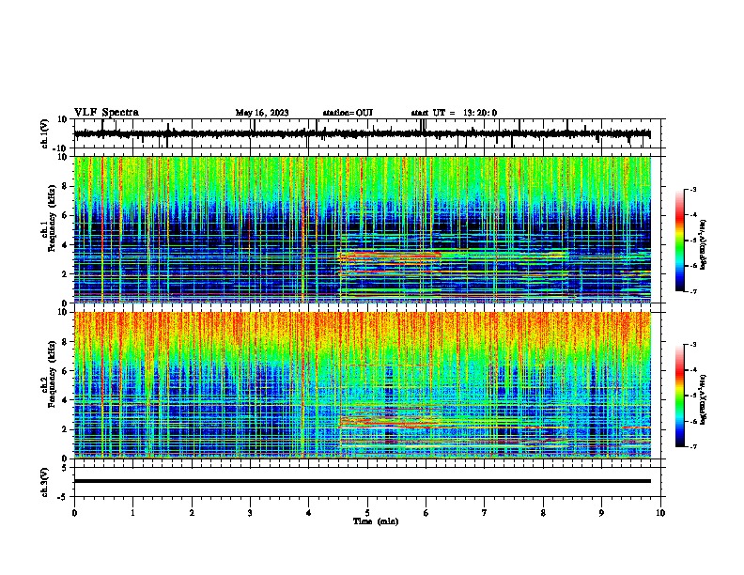Click the ch.2 spectrogram "8" kHz tick label
The image size is (744, 575).
(x=66, y=342)
